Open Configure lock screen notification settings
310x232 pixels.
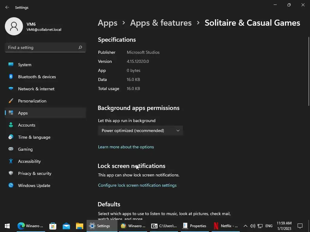(x=137, y=185)
